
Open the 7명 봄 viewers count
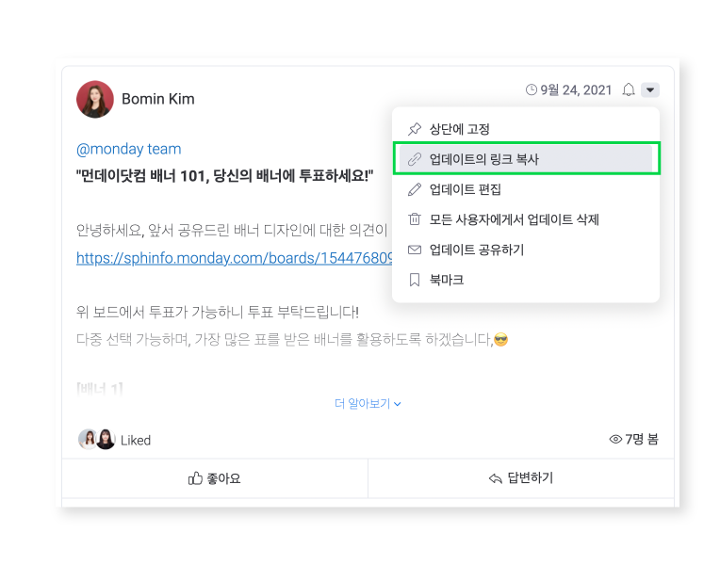(x=642, y=439)
